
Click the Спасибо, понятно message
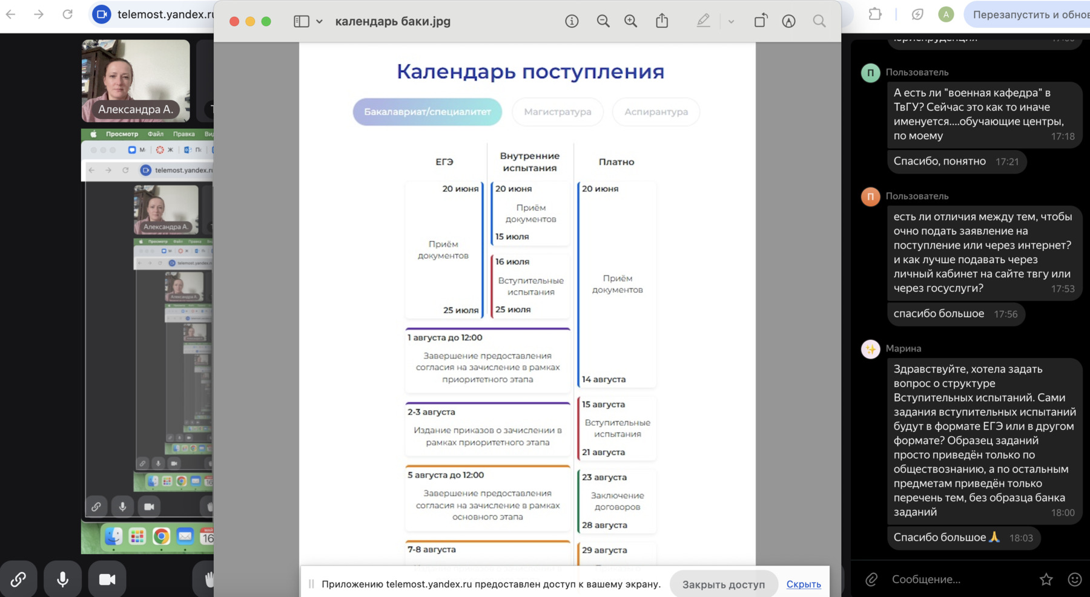click(956, 161)
